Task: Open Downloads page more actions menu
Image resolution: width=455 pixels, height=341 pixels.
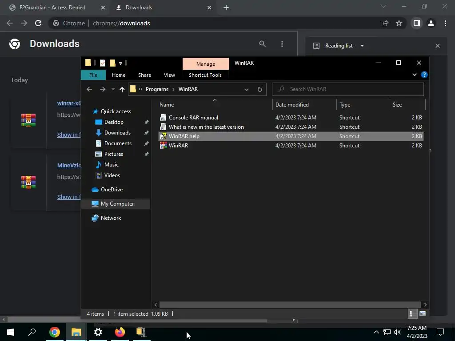Action: click(x=282, y=44)
